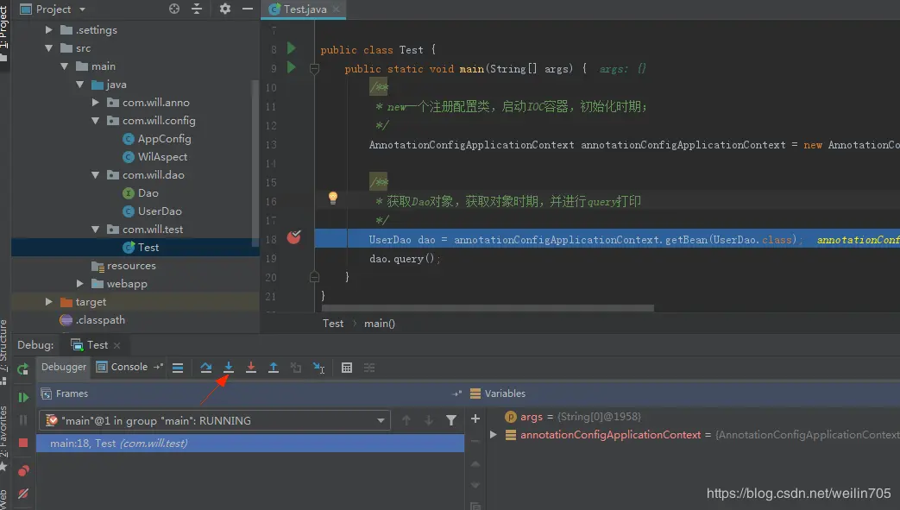This screenshot has width=900, height=510.
Task: Click Test in editor breadcrumb
Action: [333, 324]
